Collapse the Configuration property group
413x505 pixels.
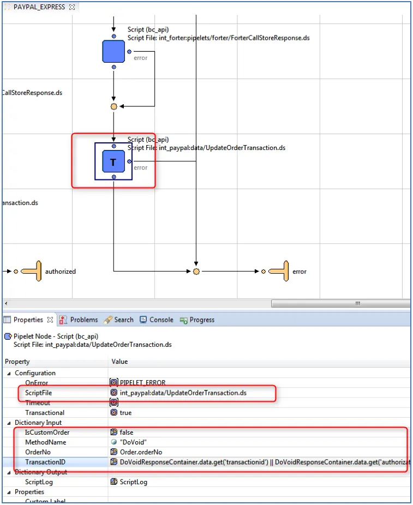click(9, 373)
